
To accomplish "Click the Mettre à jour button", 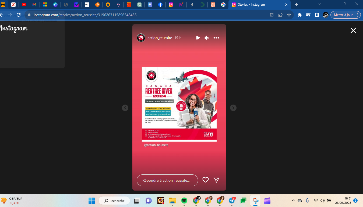I will 345,15.
